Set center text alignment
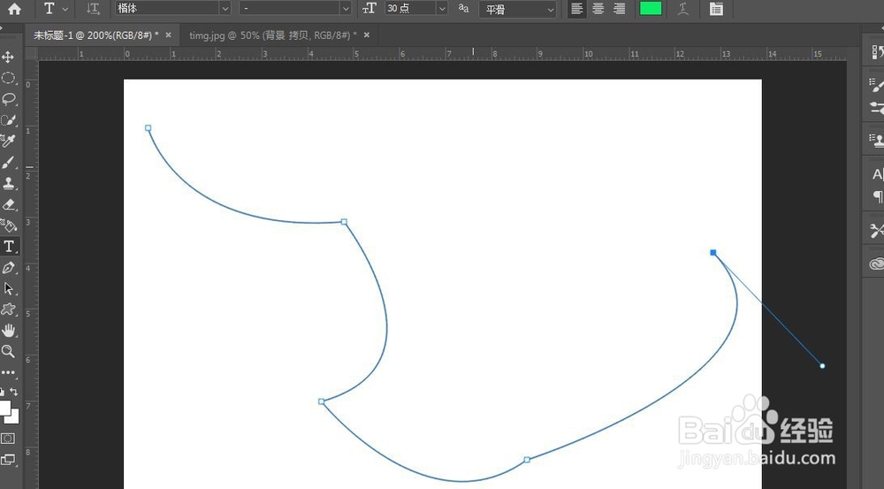Image resolution: width=884 pixels, height=489 pixels. click(598, 9)
